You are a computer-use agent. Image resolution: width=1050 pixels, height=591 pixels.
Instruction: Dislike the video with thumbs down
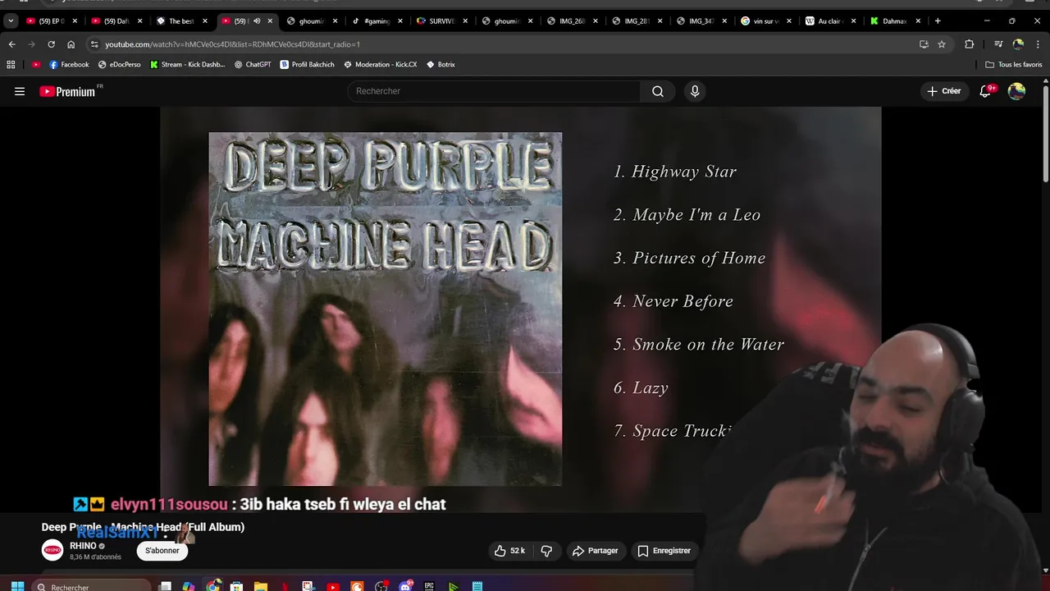click(x=546, y=551)
